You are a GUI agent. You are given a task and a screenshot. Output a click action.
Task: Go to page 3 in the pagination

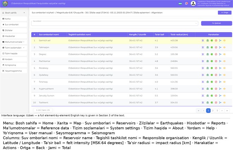217,110
